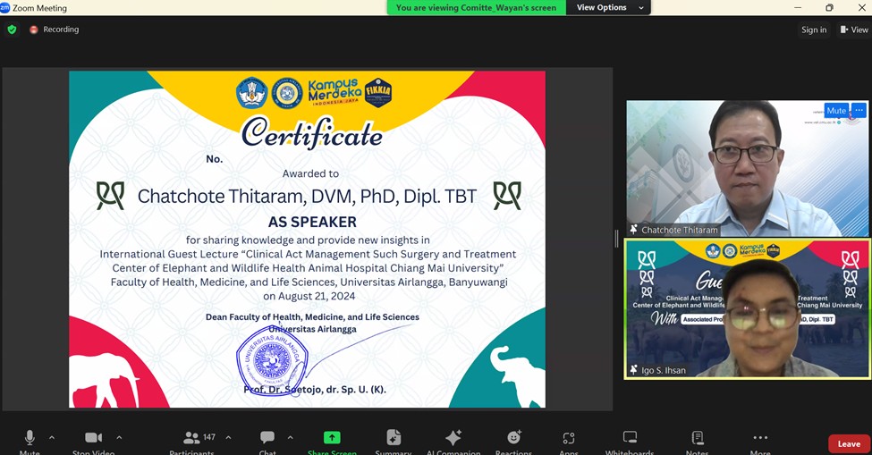The width and height of the screenshot is (872, 455).
Task: Open the meeting Summary tool
Action: (394, 438)
